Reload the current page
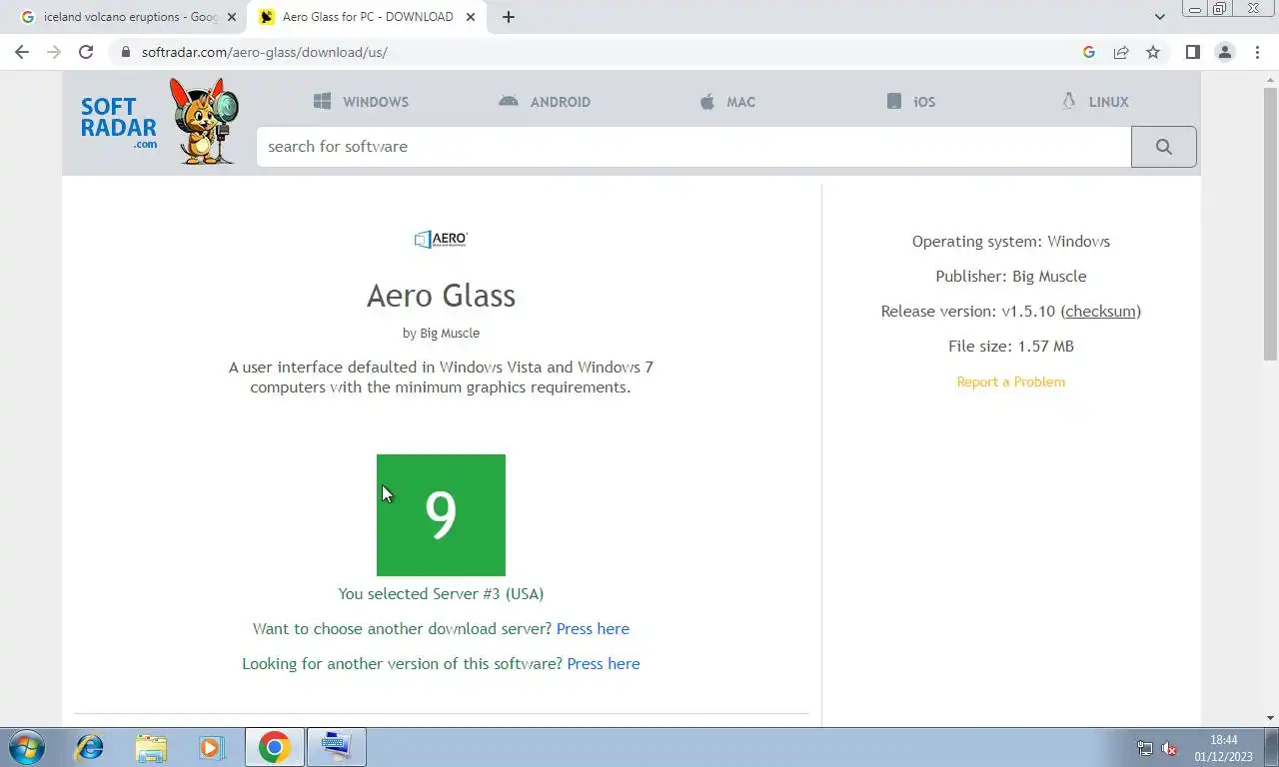This screenshot has height=767, width=1279. (86, 52)
